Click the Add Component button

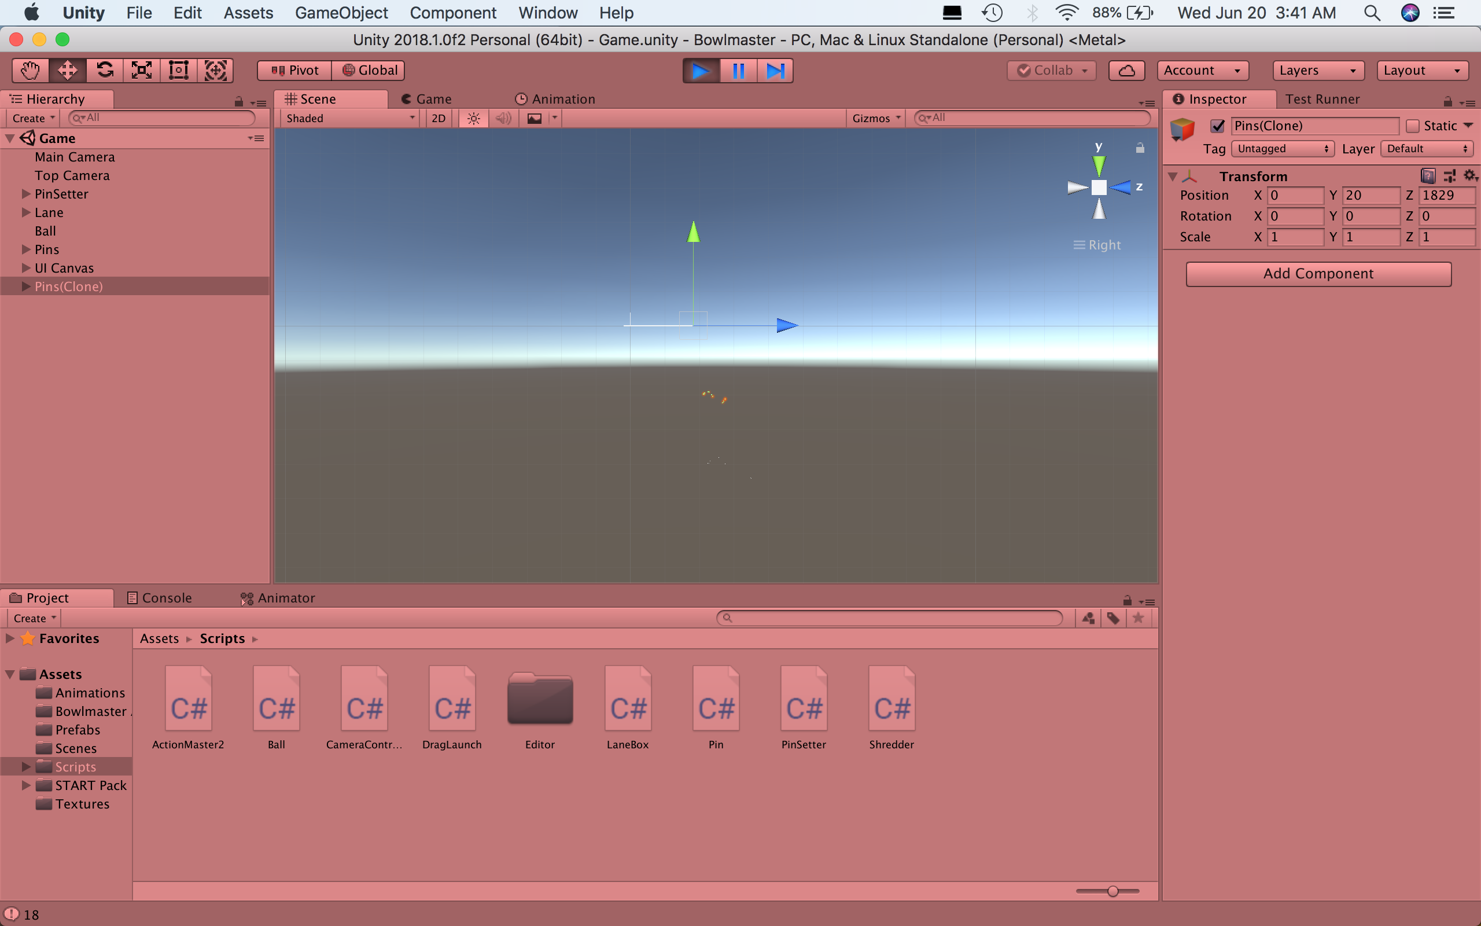point(1318,274)
